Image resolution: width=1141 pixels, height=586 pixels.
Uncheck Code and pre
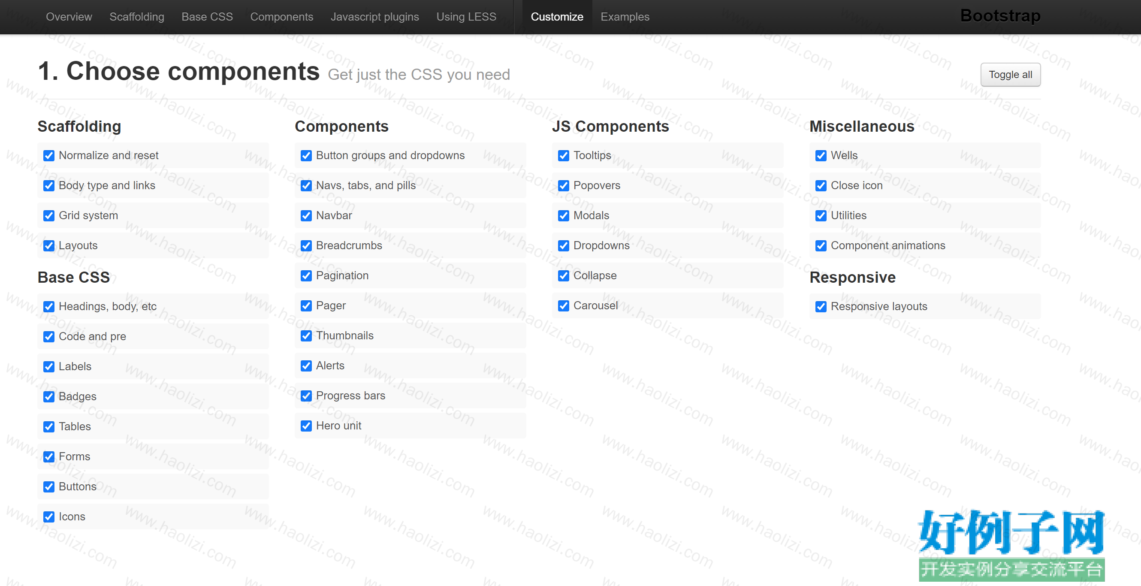pos(49,337)
